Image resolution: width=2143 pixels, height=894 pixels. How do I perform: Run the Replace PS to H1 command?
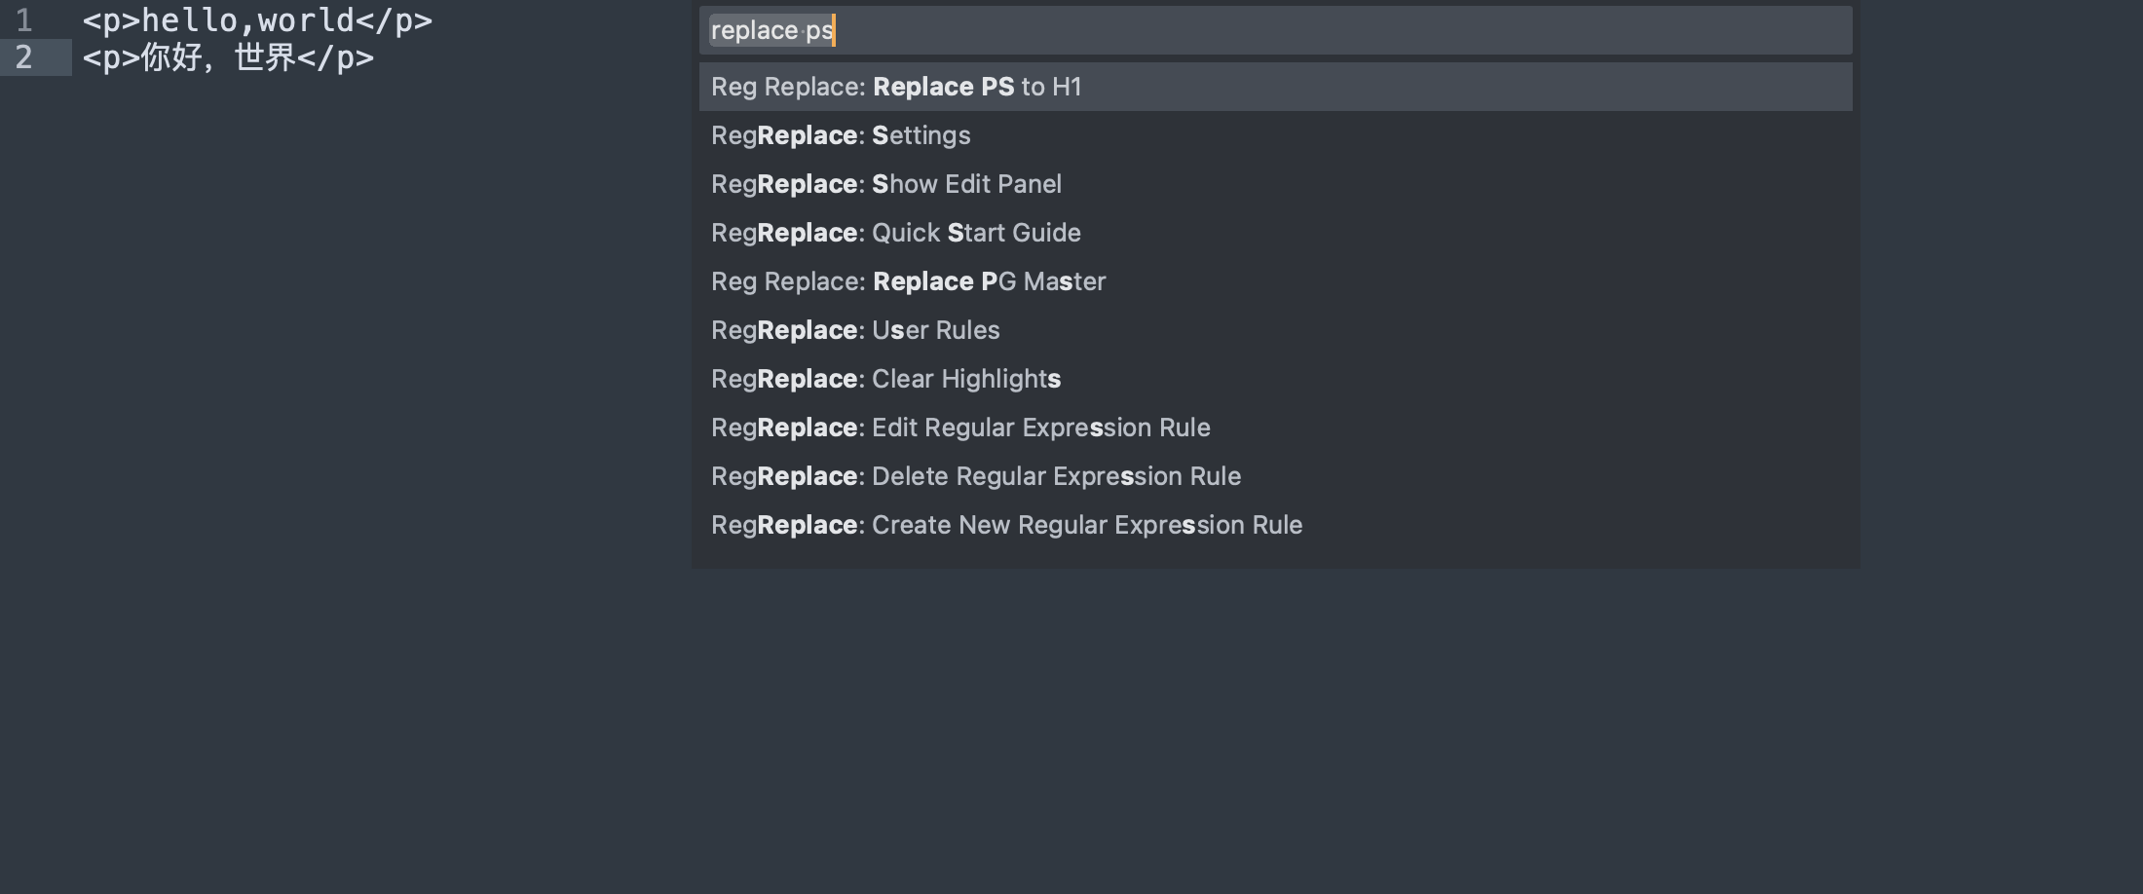click(x=896, y=87)
